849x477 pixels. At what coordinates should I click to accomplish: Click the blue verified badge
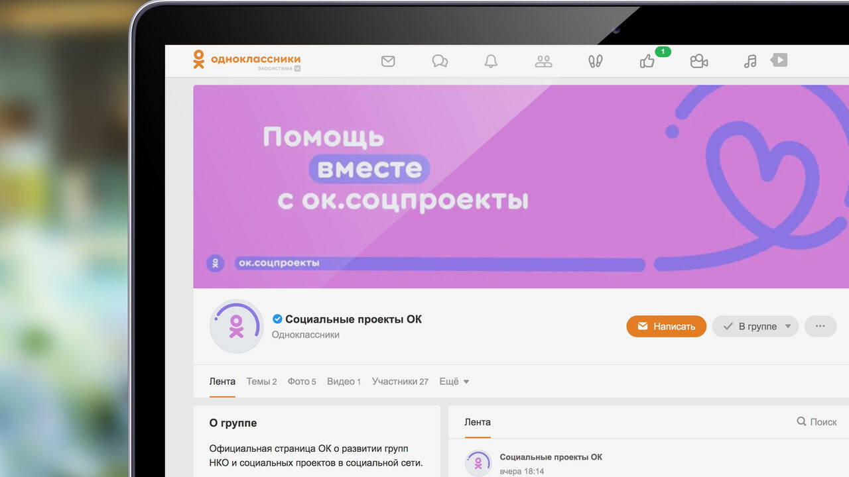pos(277,319)
